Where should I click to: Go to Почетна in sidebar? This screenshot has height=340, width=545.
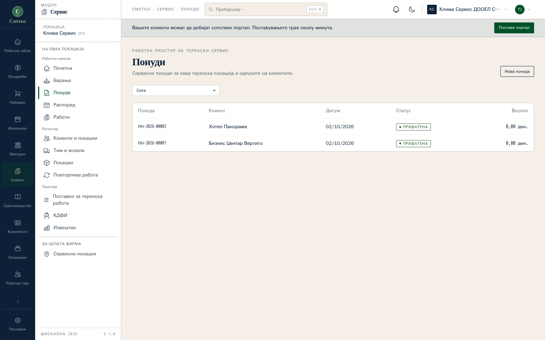[x=78, y=68]
